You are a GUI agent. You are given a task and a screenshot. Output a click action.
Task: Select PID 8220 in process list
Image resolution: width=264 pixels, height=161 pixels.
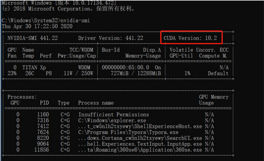(43, 138)
